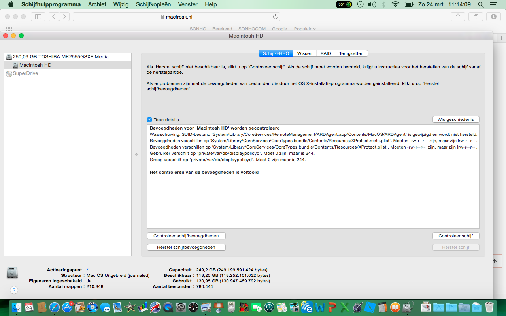Select the TOSHIBA MK2555GSXF Media disk
Viewport: 506px width, 316px height.
tap(68, 57)
